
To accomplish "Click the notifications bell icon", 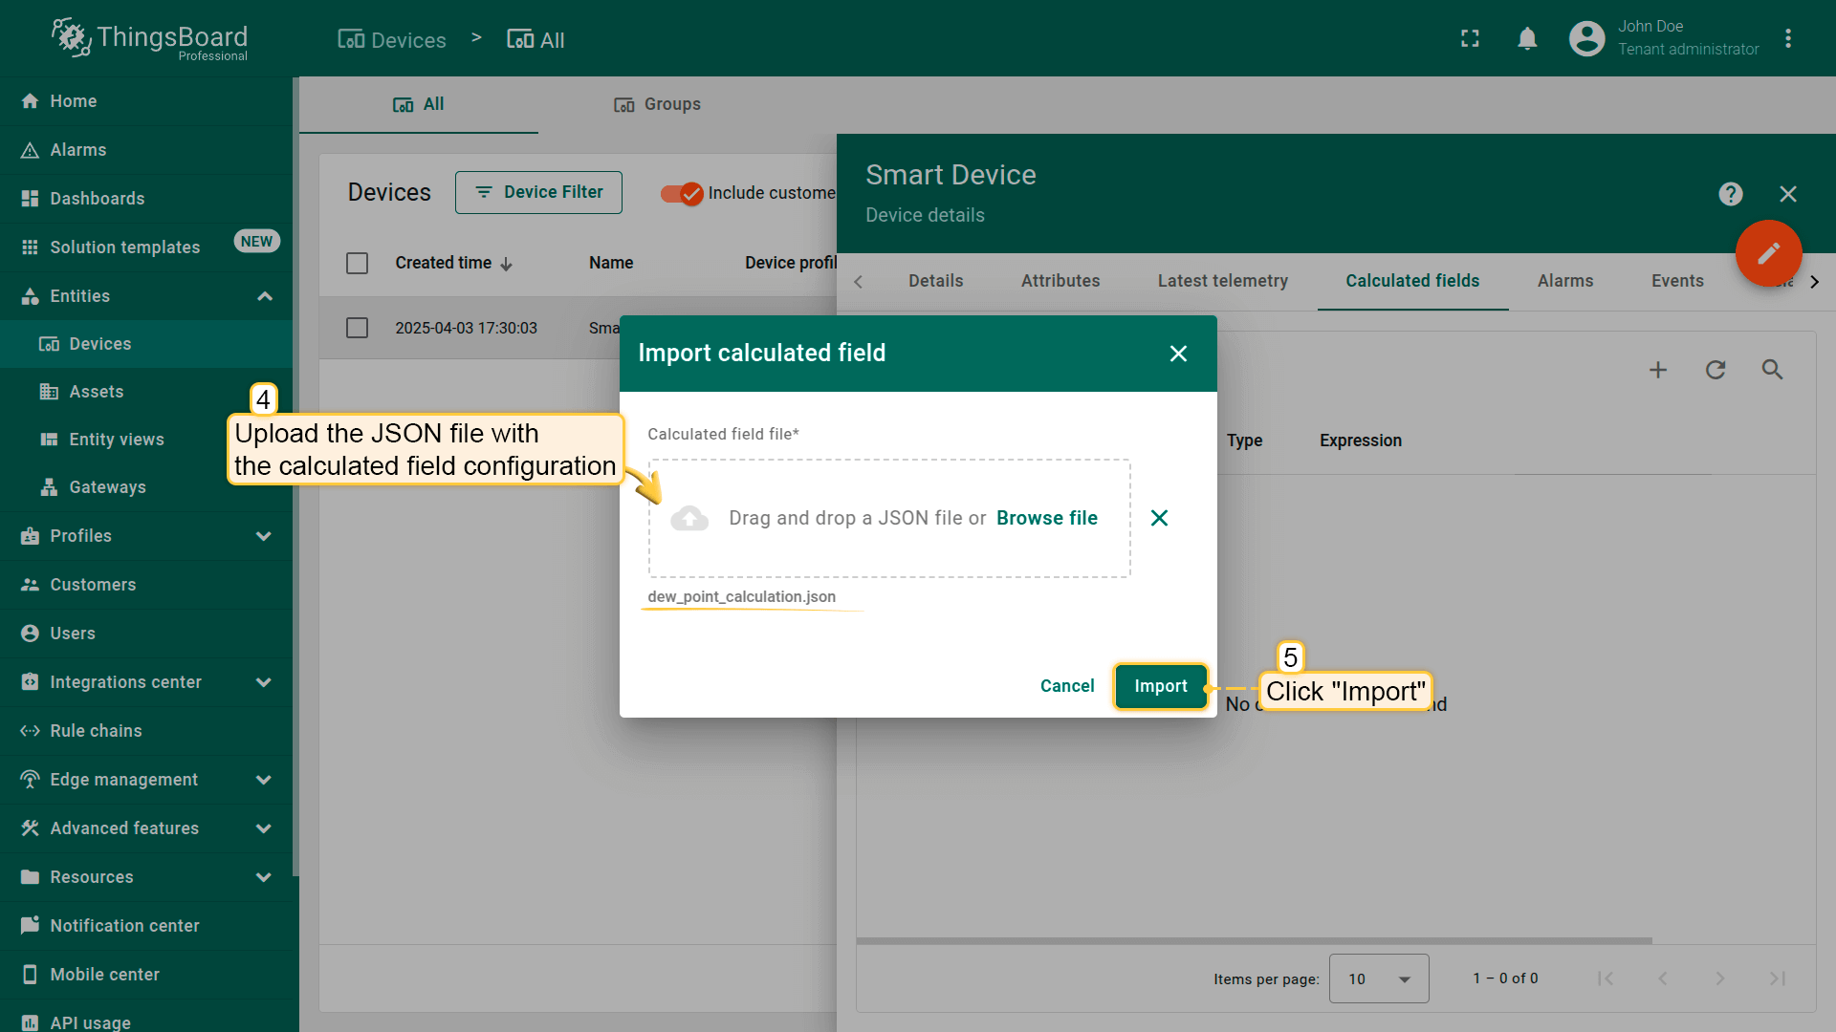I will click(x=1527, y=39).
